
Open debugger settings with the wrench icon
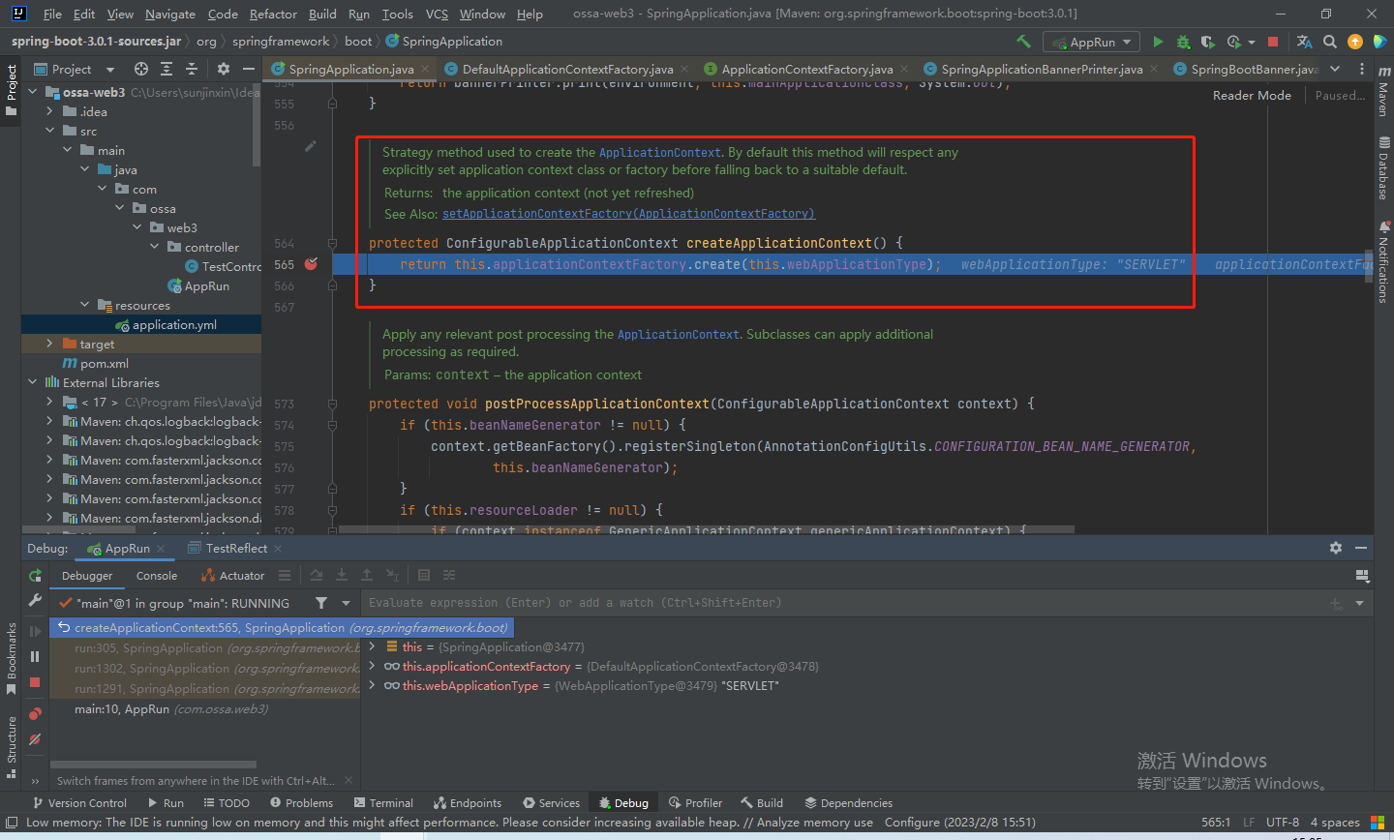pos(36,601)
